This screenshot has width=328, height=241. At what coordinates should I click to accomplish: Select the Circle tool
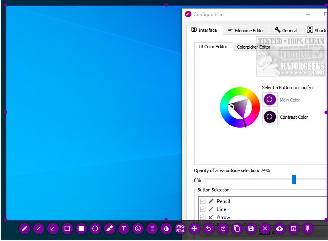point(95,229)
